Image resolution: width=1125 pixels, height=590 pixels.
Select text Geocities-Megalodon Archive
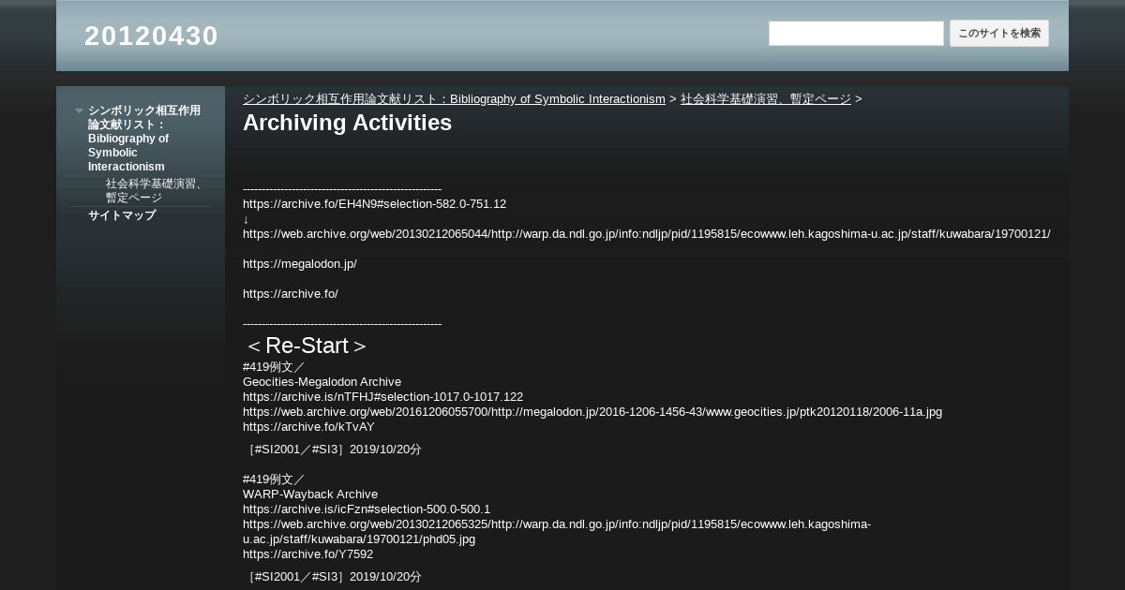pos(322,382)
